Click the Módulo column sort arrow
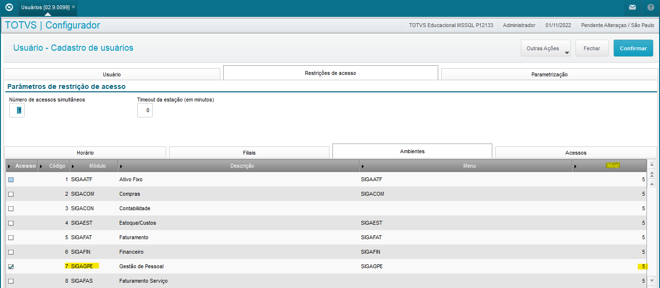This screenshot has width=660, height=288. point(73,166)
